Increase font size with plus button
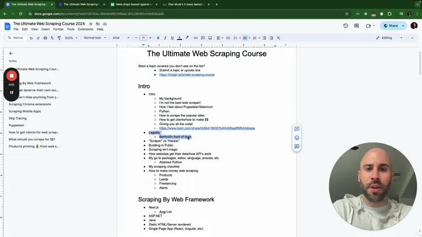422x237 pixels. [x=150, y=38]
